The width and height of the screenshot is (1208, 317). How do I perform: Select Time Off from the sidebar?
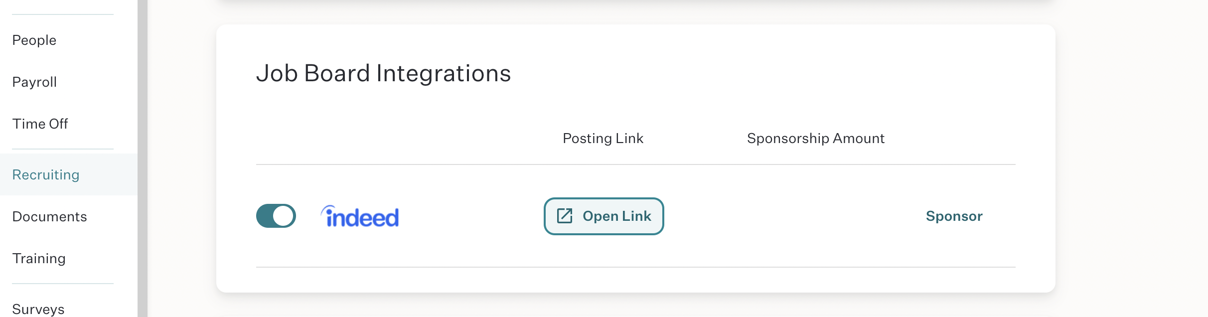coord(40,124)
